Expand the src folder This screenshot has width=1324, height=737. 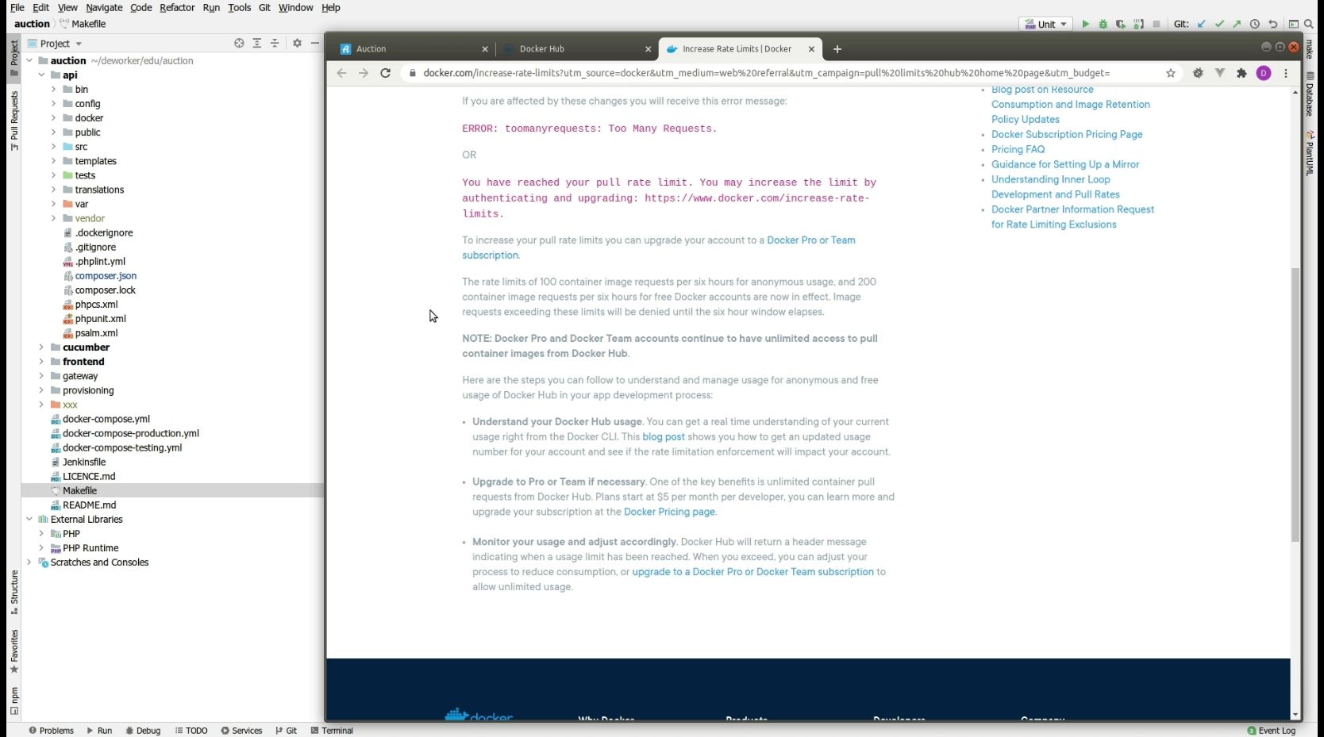(x=54, y=147)
